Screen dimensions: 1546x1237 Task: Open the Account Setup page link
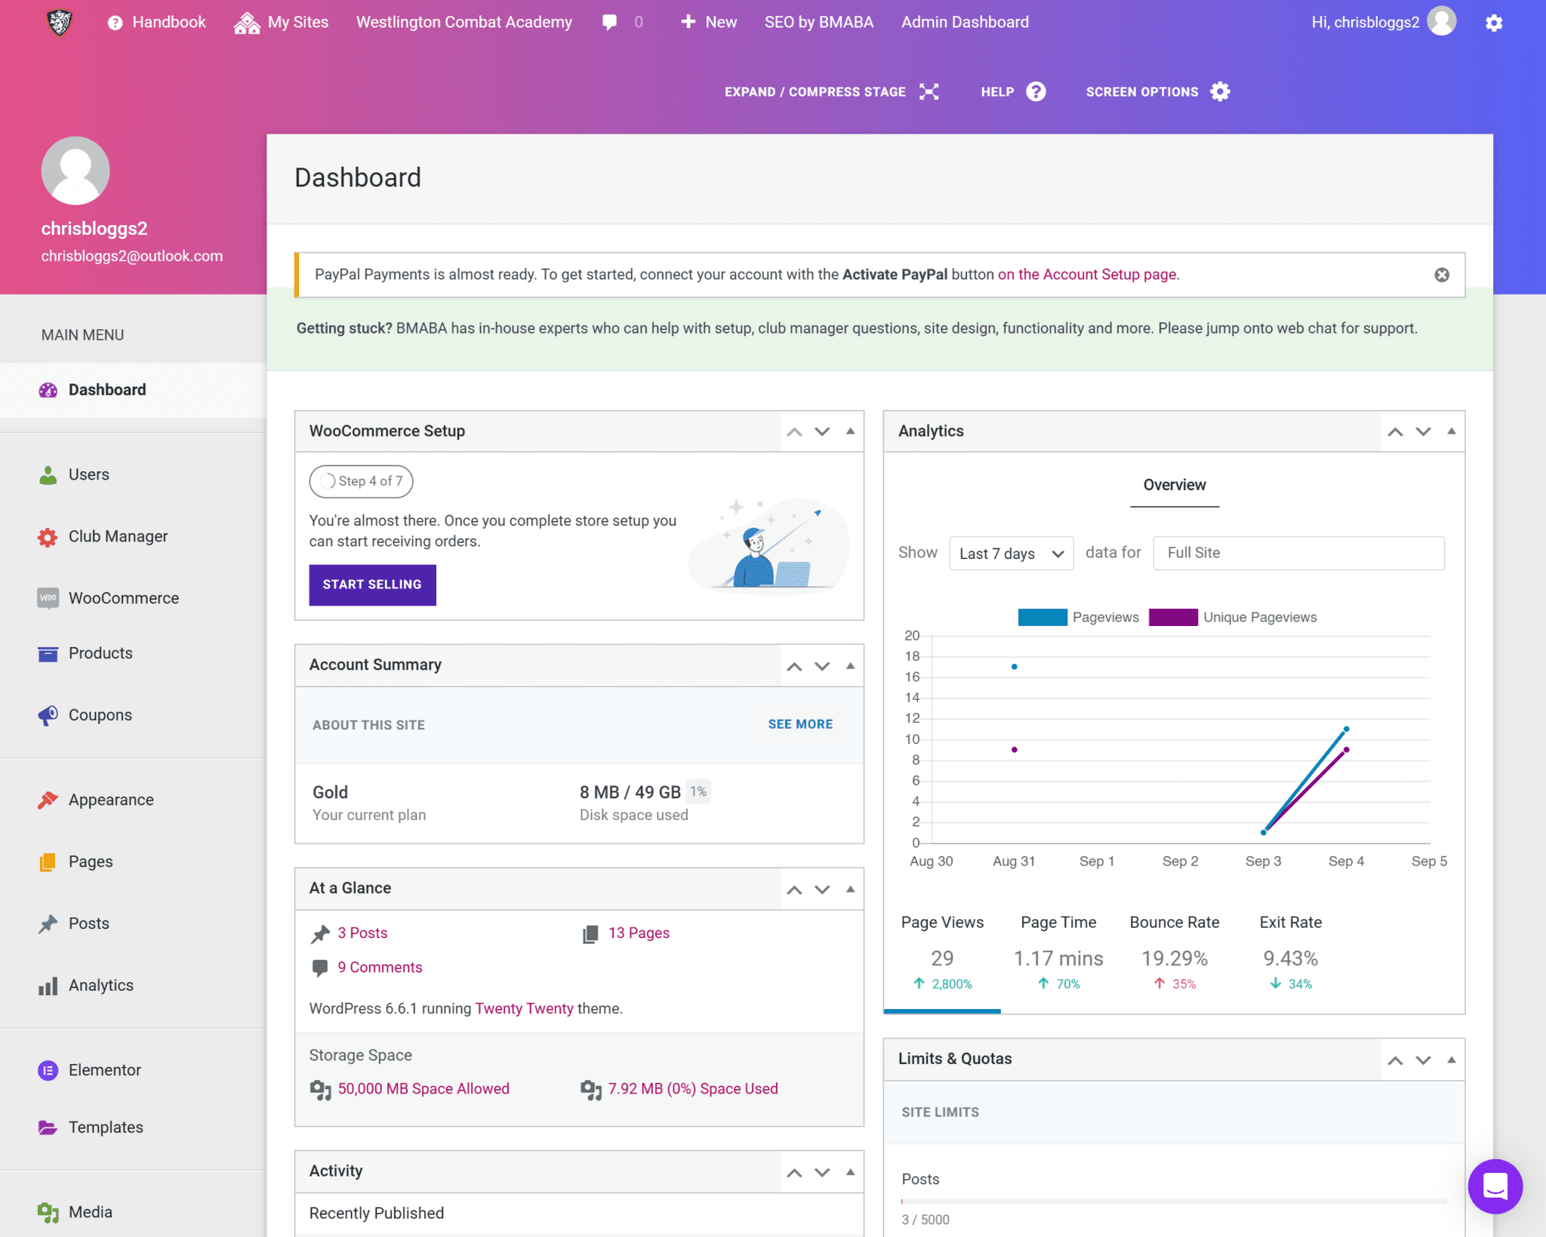(1086, 275)
